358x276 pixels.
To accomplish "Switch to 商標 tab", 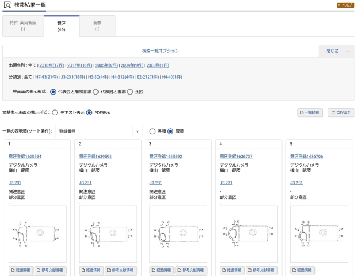I will pyautogui.click(x=97, y=26).
